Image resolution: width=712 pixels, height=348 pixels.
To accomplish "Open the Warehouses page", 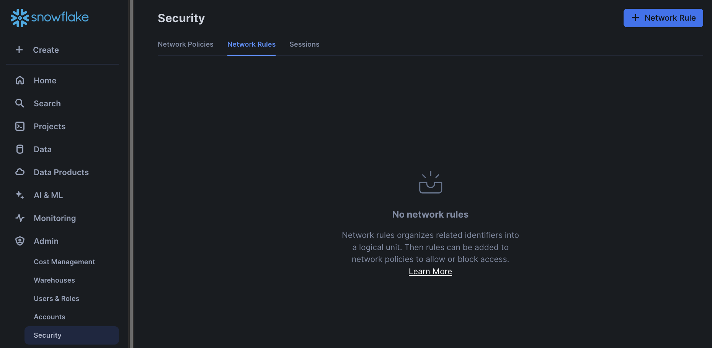I will coord(54,280).
